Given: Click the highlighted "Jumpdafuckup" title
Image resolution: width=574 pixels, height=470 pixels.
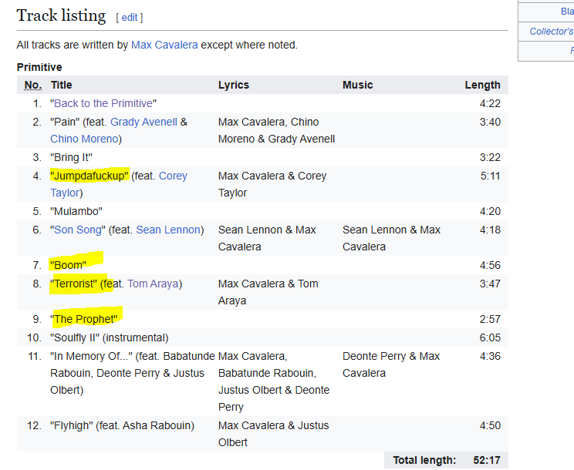Looking at the screenshot, I should point(89,176).
